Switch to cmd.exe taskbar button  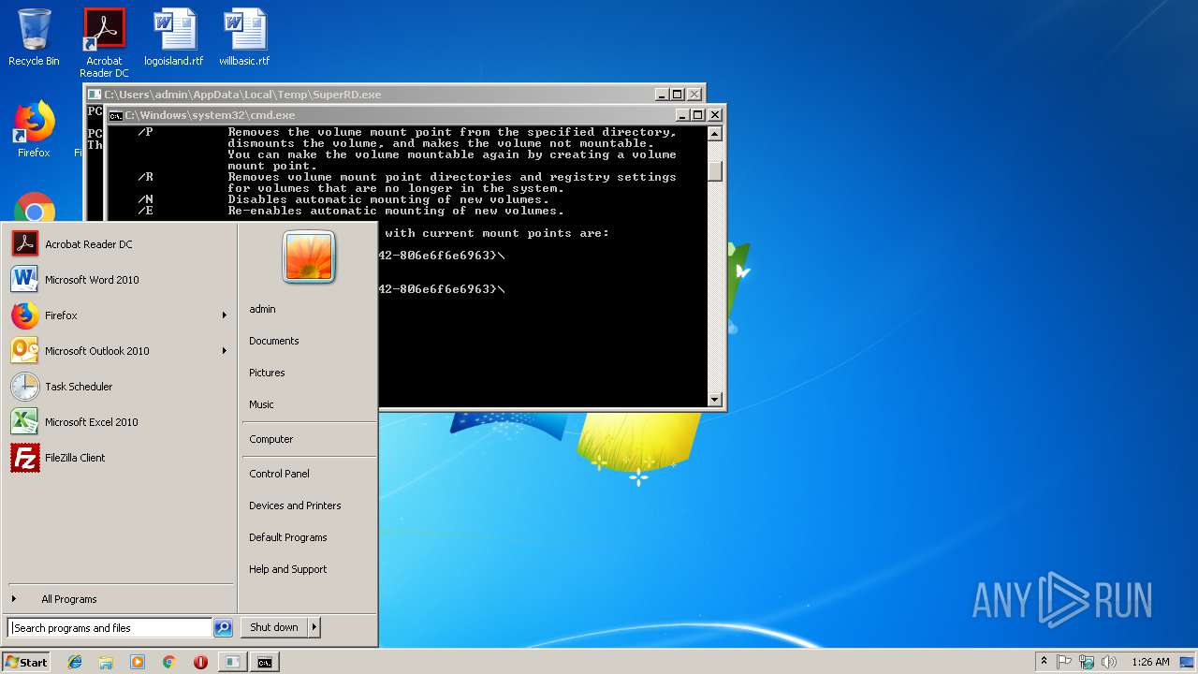tap(265, 662)
